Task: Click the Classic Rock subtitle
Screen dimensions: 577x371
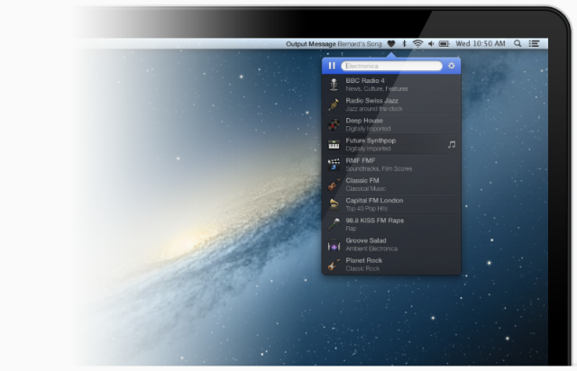Action: point(362,268)
